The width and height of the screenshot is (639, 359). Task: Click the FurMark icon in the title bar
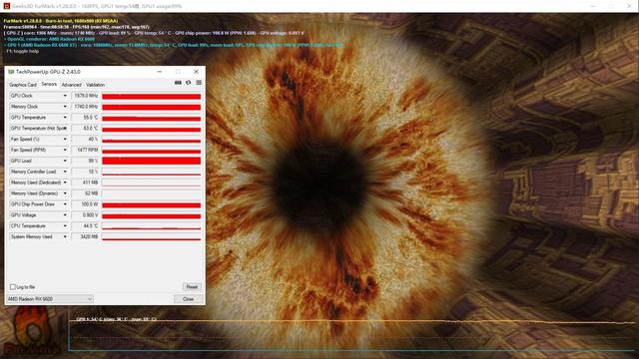6,6
